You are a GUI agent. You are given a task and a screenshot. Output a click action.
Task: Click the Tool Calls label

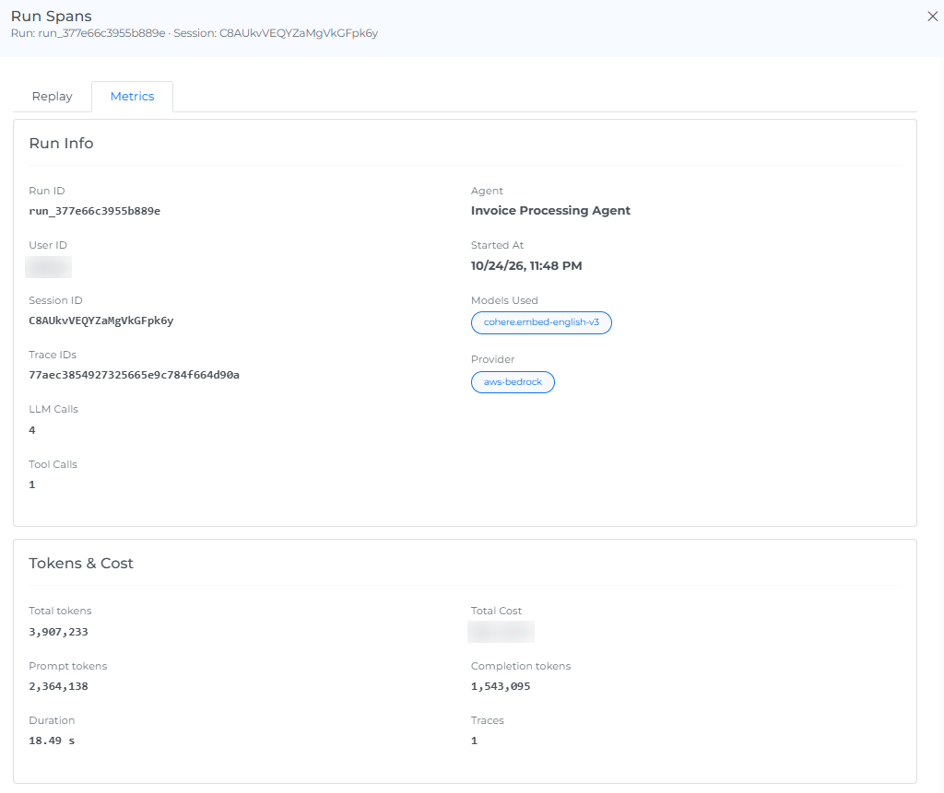click(53, 464)
